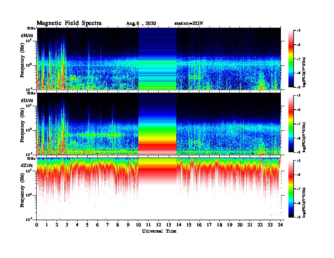Click the dH/dt color scale legend title
Viewport: 334px width, 258px height.
pos(304,73)
